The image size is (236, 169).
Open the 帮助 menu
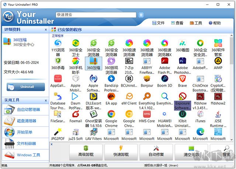(x=215, y=23)
